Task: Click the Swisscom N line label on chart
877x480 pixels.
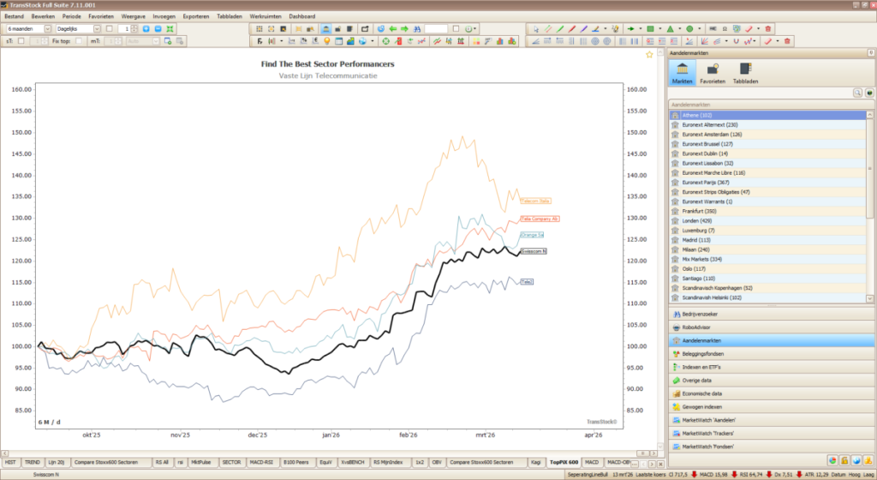Action: (x=534, y=251)
